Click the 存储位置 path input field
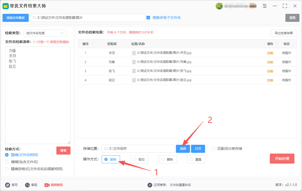The width and height of the screenshot is (302, 191). pyautogui.click(x=138, y=149)
